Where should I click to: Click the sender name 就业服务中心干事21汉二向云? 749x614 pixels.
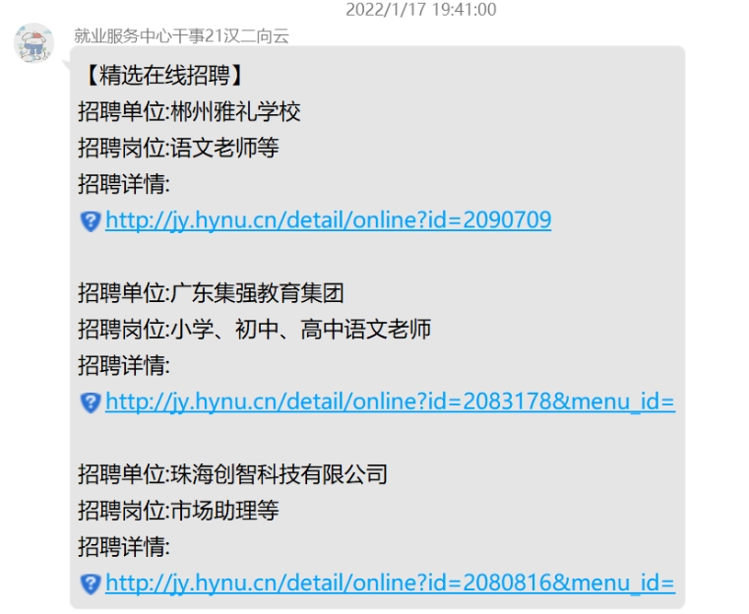[x=181, y=35]
